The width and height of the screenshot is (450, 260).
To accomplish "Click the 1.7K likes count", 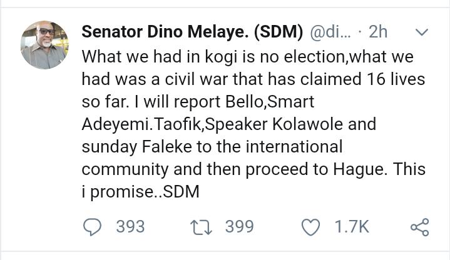I will tap(352, 227).
